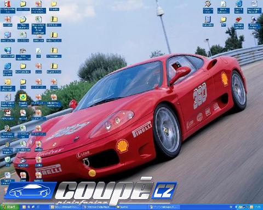
Task: Select the Recycle Bin desktop icon
Action: [8, 161]
